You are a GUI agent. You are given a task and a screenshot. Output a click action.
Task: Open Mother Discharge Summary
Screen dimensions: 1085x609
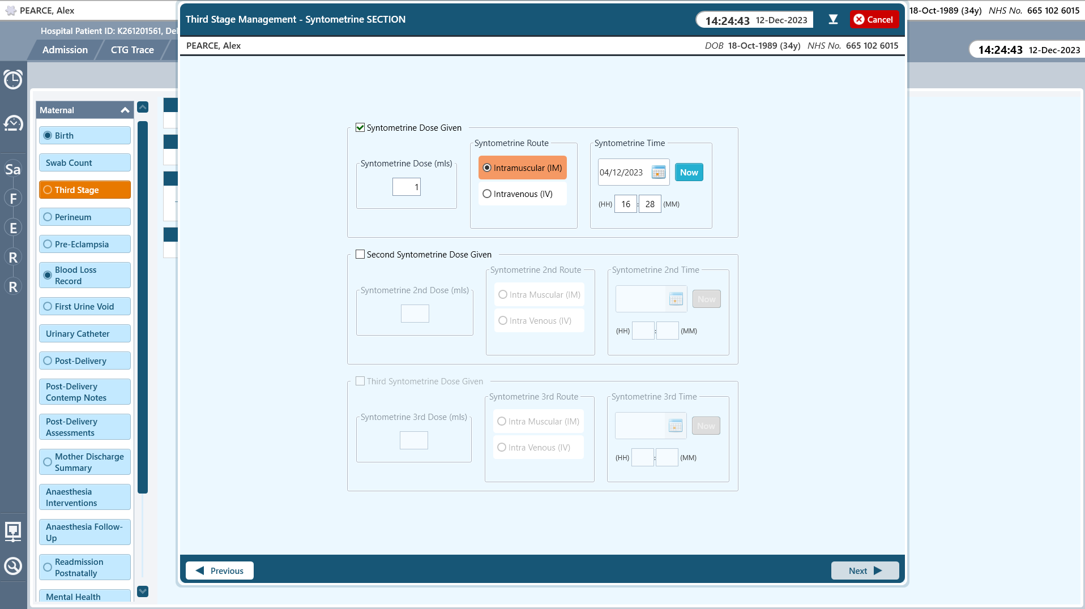tap(85, 462)
